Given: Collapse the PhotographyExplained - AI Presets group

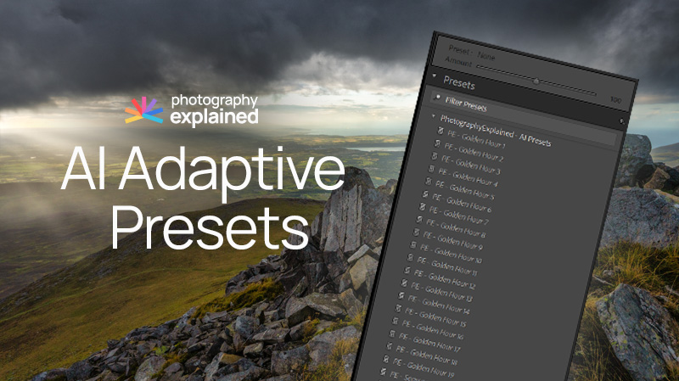Looking at the screenshot, I should (x=433, y=117).
